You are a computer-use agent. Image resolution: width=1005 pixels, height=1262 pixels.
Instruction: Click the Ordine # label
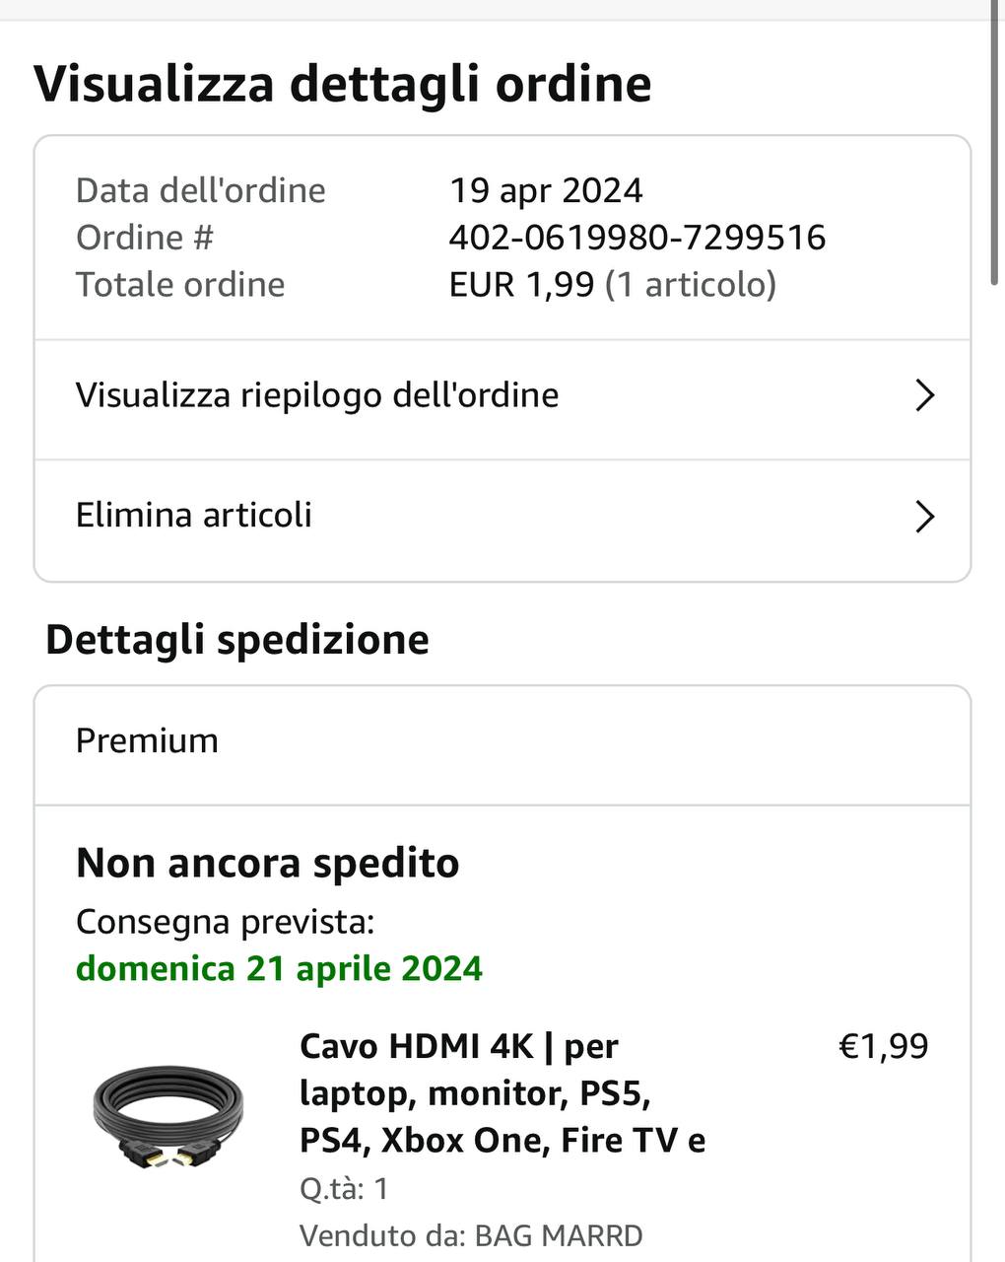(x=145, y=238)
